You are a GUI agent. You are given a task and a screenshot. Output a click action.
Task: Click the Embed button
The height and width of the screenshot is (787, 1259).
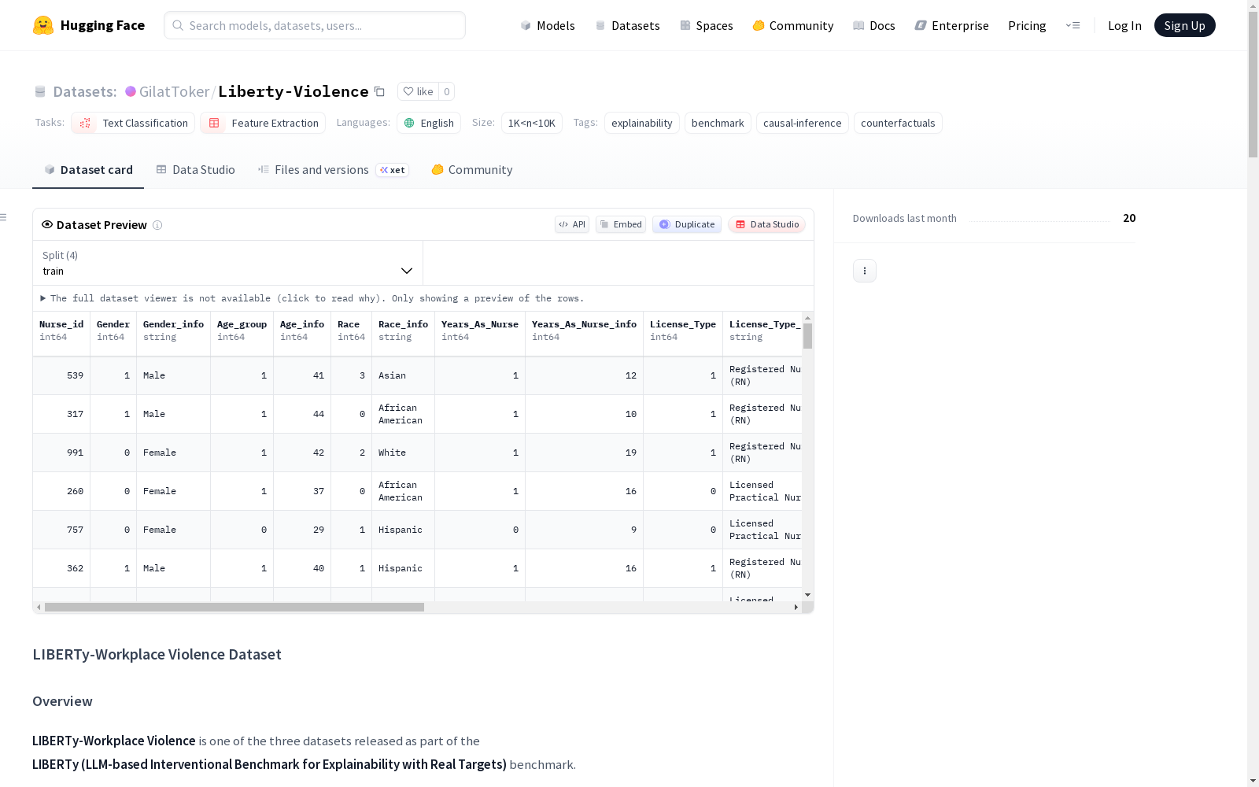point(621,224)
